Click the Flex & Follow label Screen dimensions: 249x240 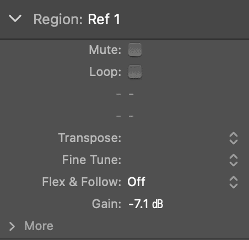[82, 182]
